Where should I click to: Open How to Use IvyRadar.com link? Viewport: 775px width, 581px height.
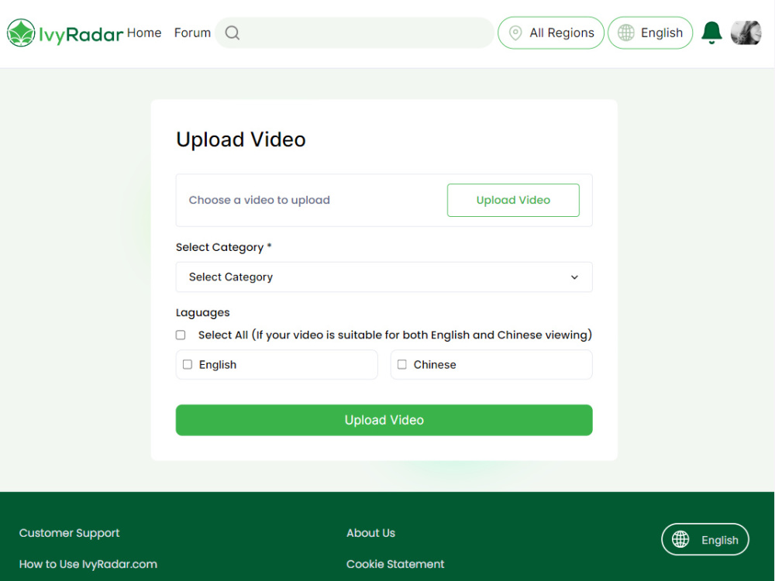tap(88, 564)
